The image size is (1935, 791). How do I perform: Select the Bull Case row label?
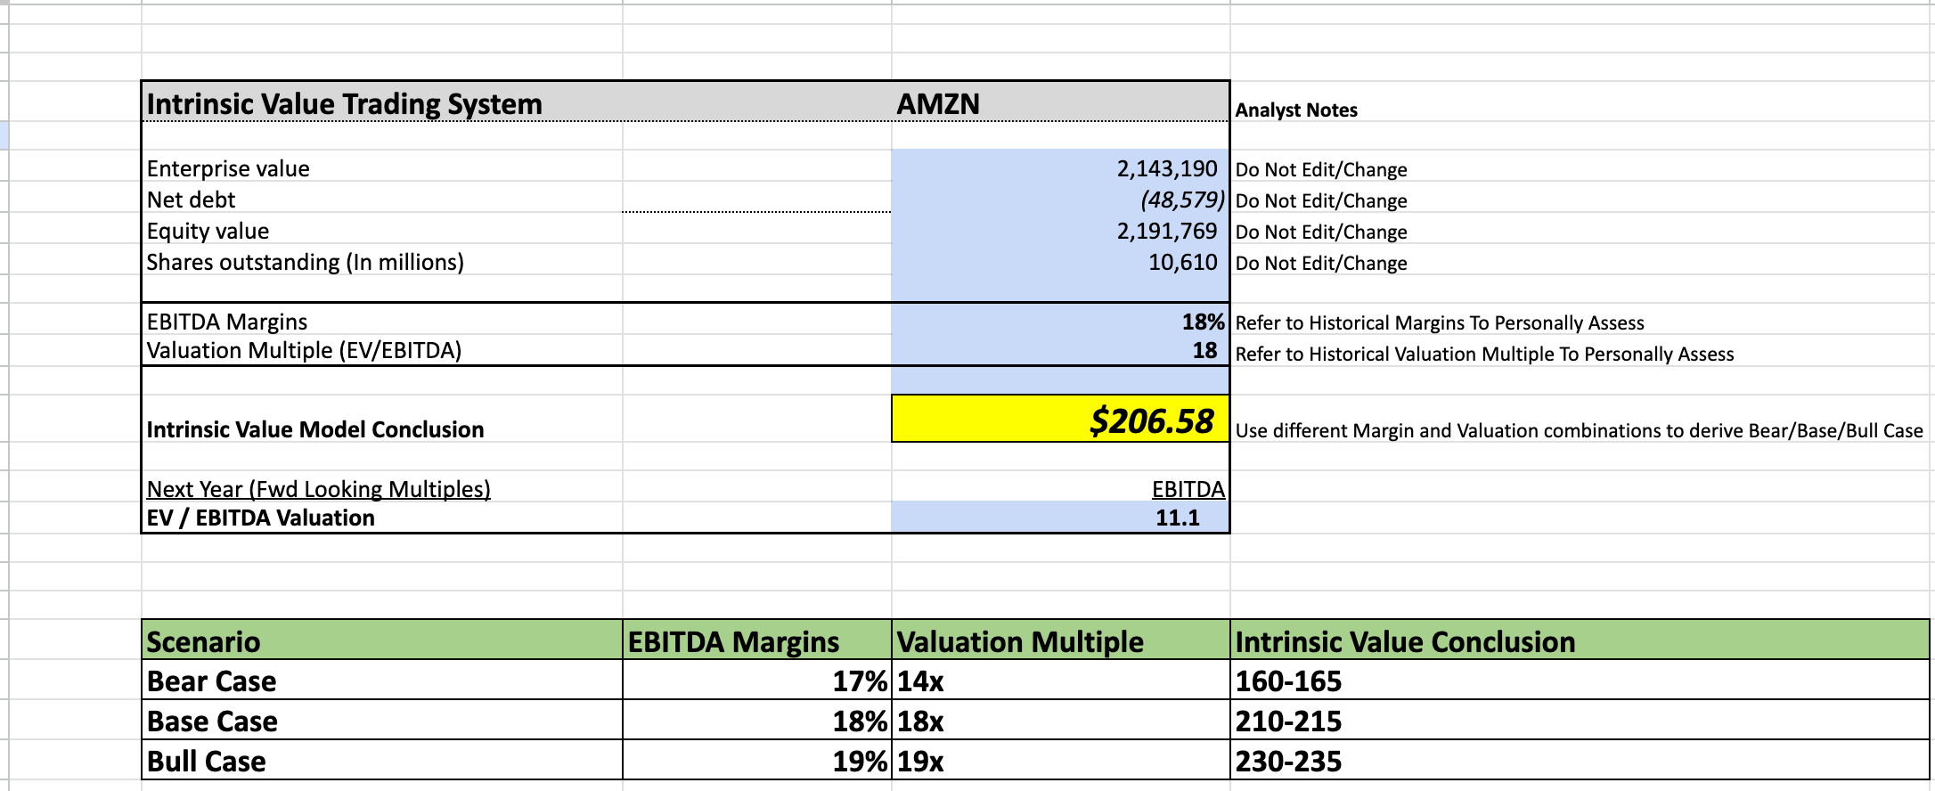(x=382, y=761)
